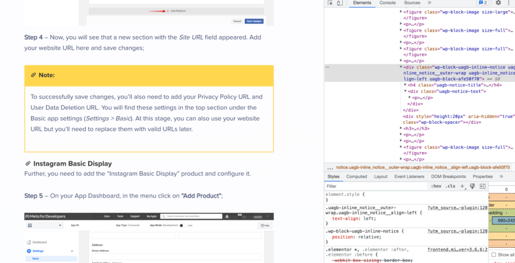Open the Layout tab
This screenshot has width=515, height=263.
[x=381, y=176]
